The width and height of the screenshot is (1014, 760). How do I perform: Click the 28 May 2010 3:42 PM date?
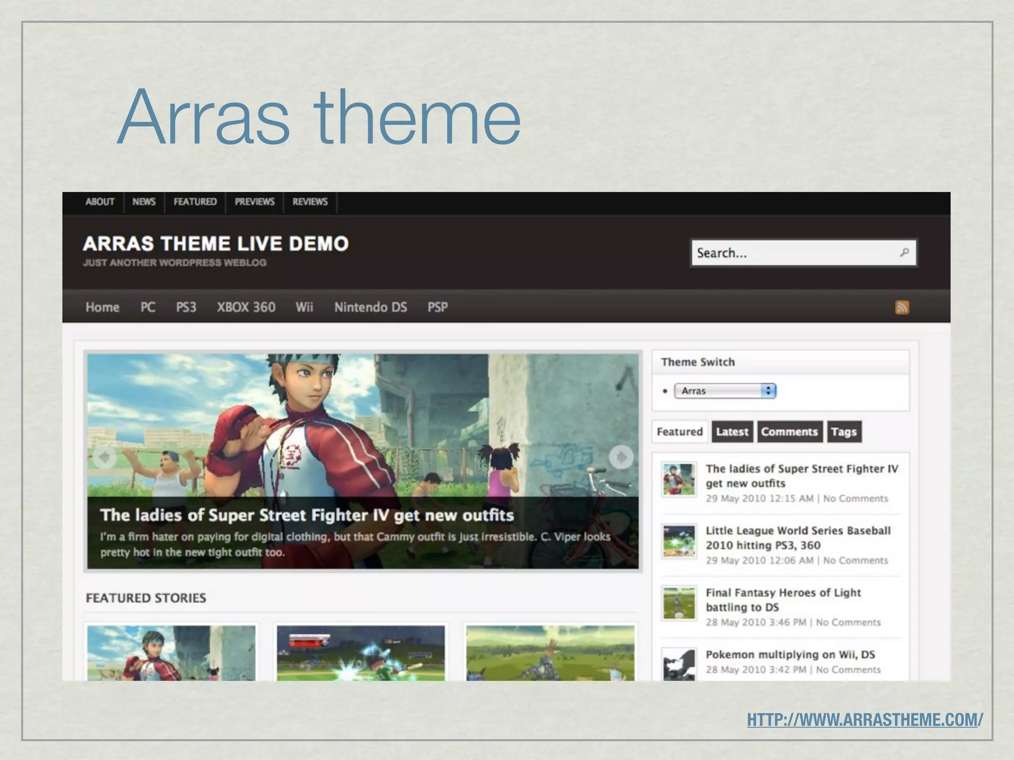coord(756,669)
